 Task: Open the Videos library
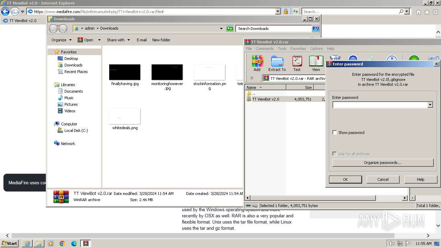70,111
